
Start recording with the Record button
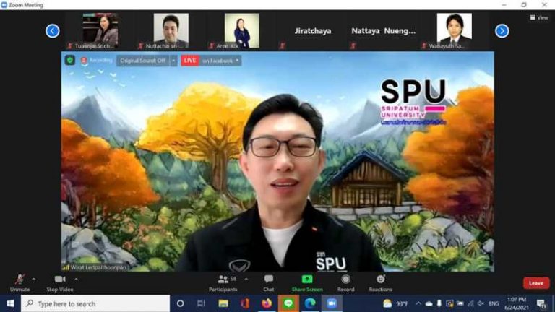(346, 283)
